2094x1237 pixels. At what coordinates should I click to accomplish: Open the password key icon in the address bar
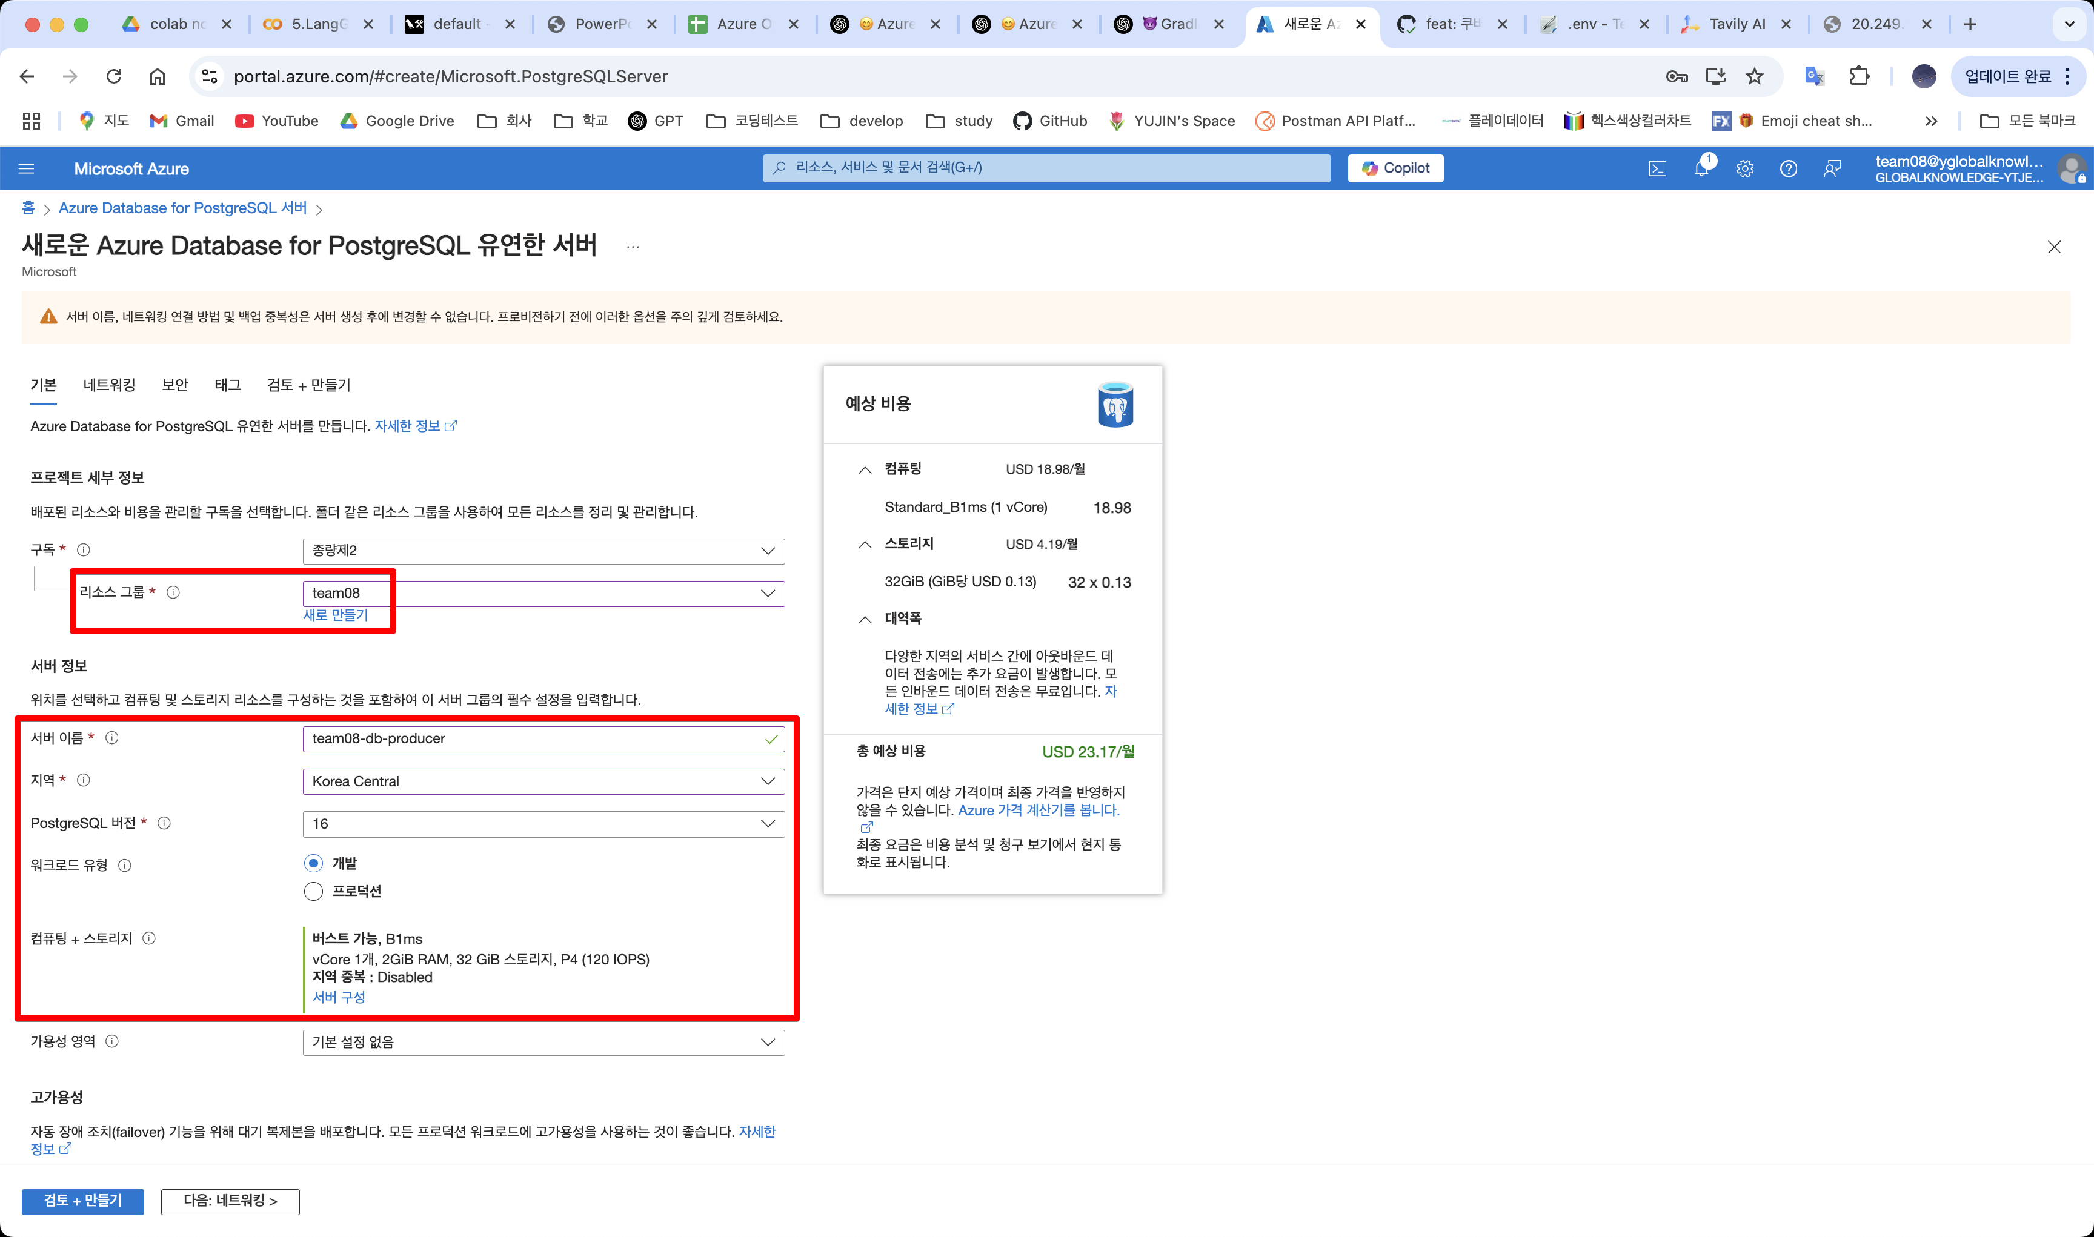click(1677, 77)
